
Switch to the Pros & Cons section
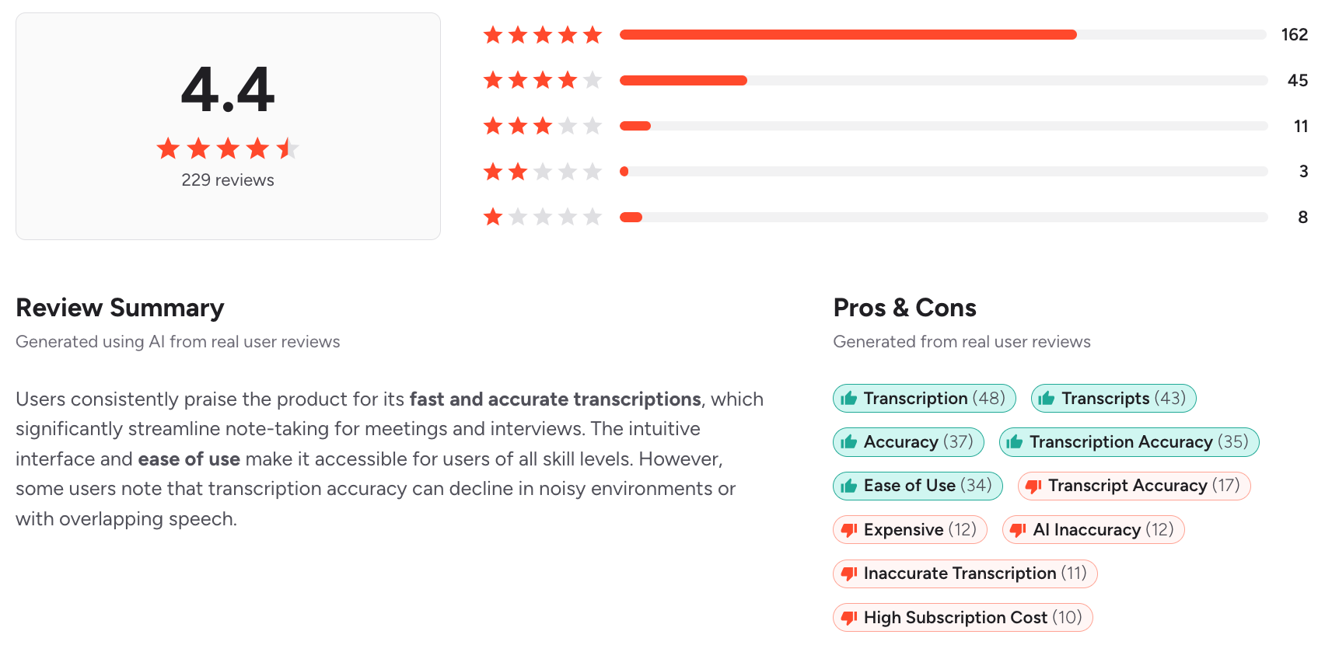[904, 308]
